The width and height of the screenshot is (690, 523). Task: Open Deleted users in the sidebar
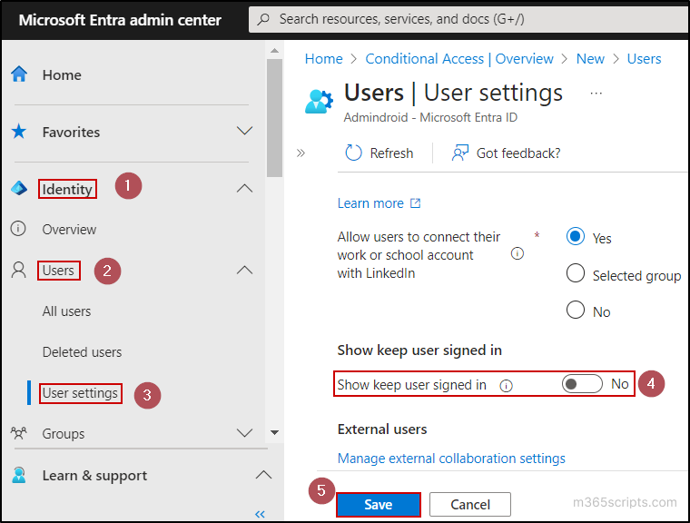point(82,352)
